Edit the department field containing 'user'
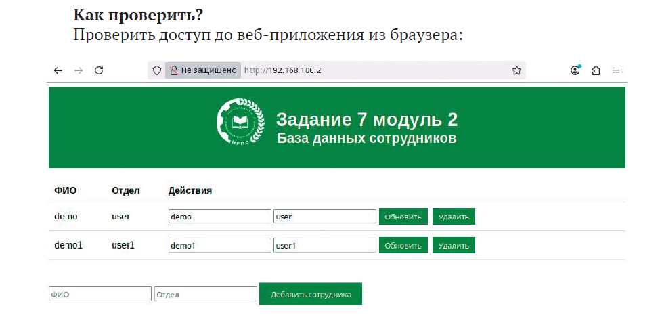Viewport: 660px width, 323px height. point(324,217)
